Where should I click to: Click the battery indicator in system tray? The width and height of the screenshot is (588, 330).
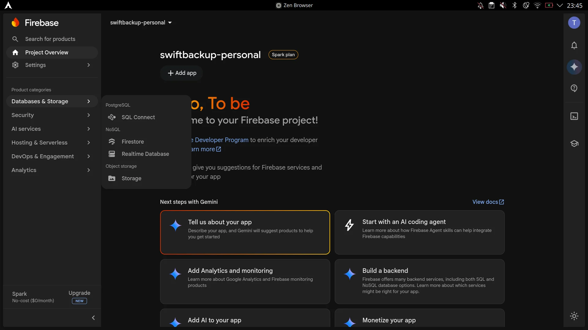(549, 5)
